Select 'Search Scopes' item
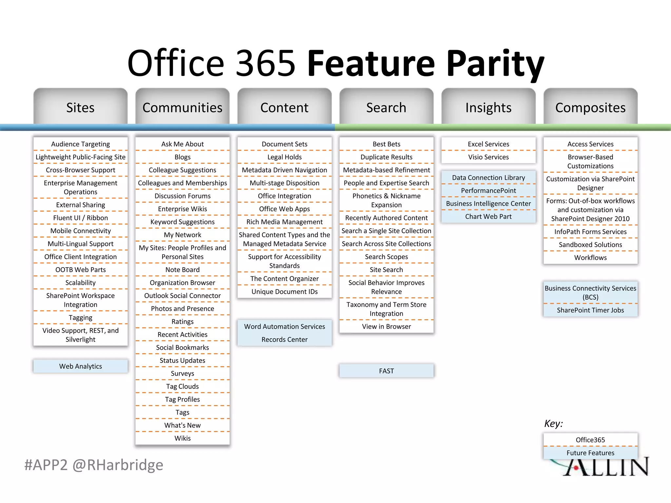 pos(387,257)
